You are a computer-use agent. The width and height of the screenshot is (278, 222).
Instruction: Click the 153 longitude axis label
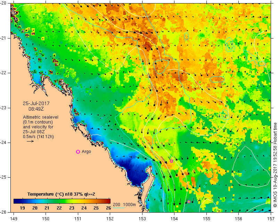[142, 219]
